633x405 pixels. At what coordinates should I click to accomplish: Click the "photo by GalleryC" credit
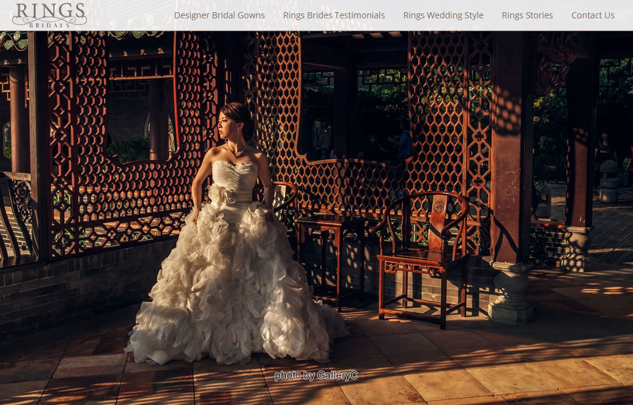pos(316,375)
